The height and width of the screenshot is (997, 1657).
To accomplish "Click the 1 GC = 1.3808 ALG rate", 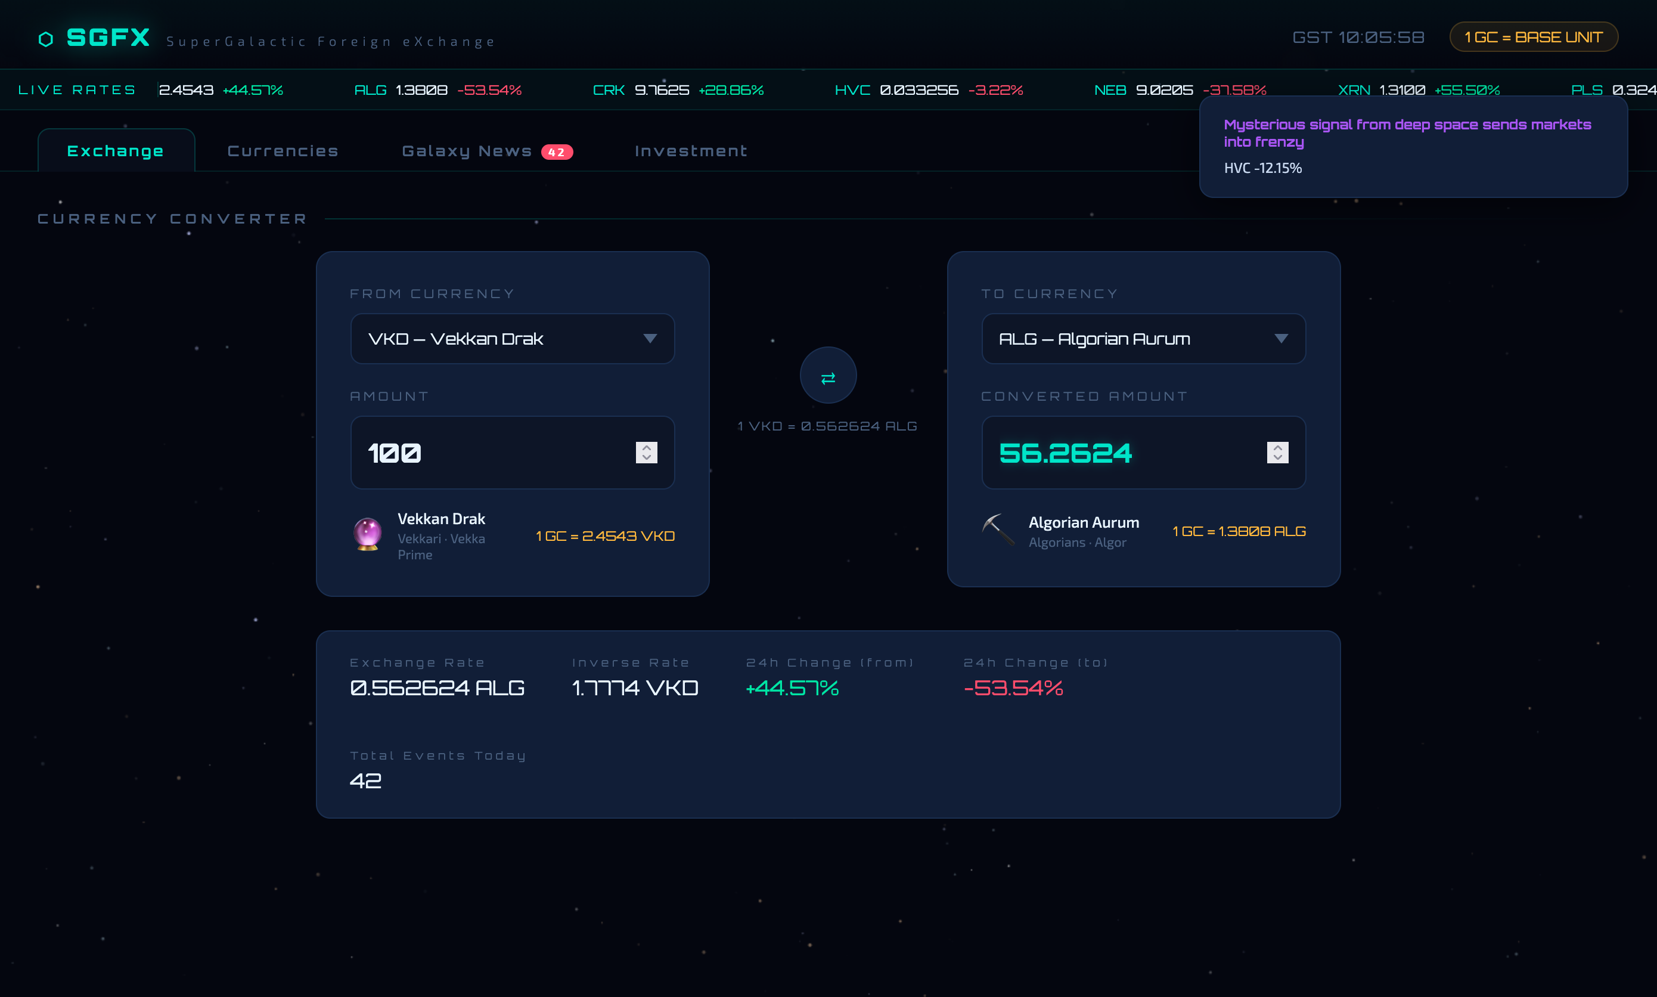I will pyautogui.click(x=1239, y=531).
